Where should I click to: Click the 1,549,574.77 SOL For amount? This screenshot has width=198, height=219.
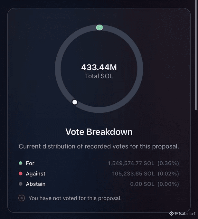131,163
